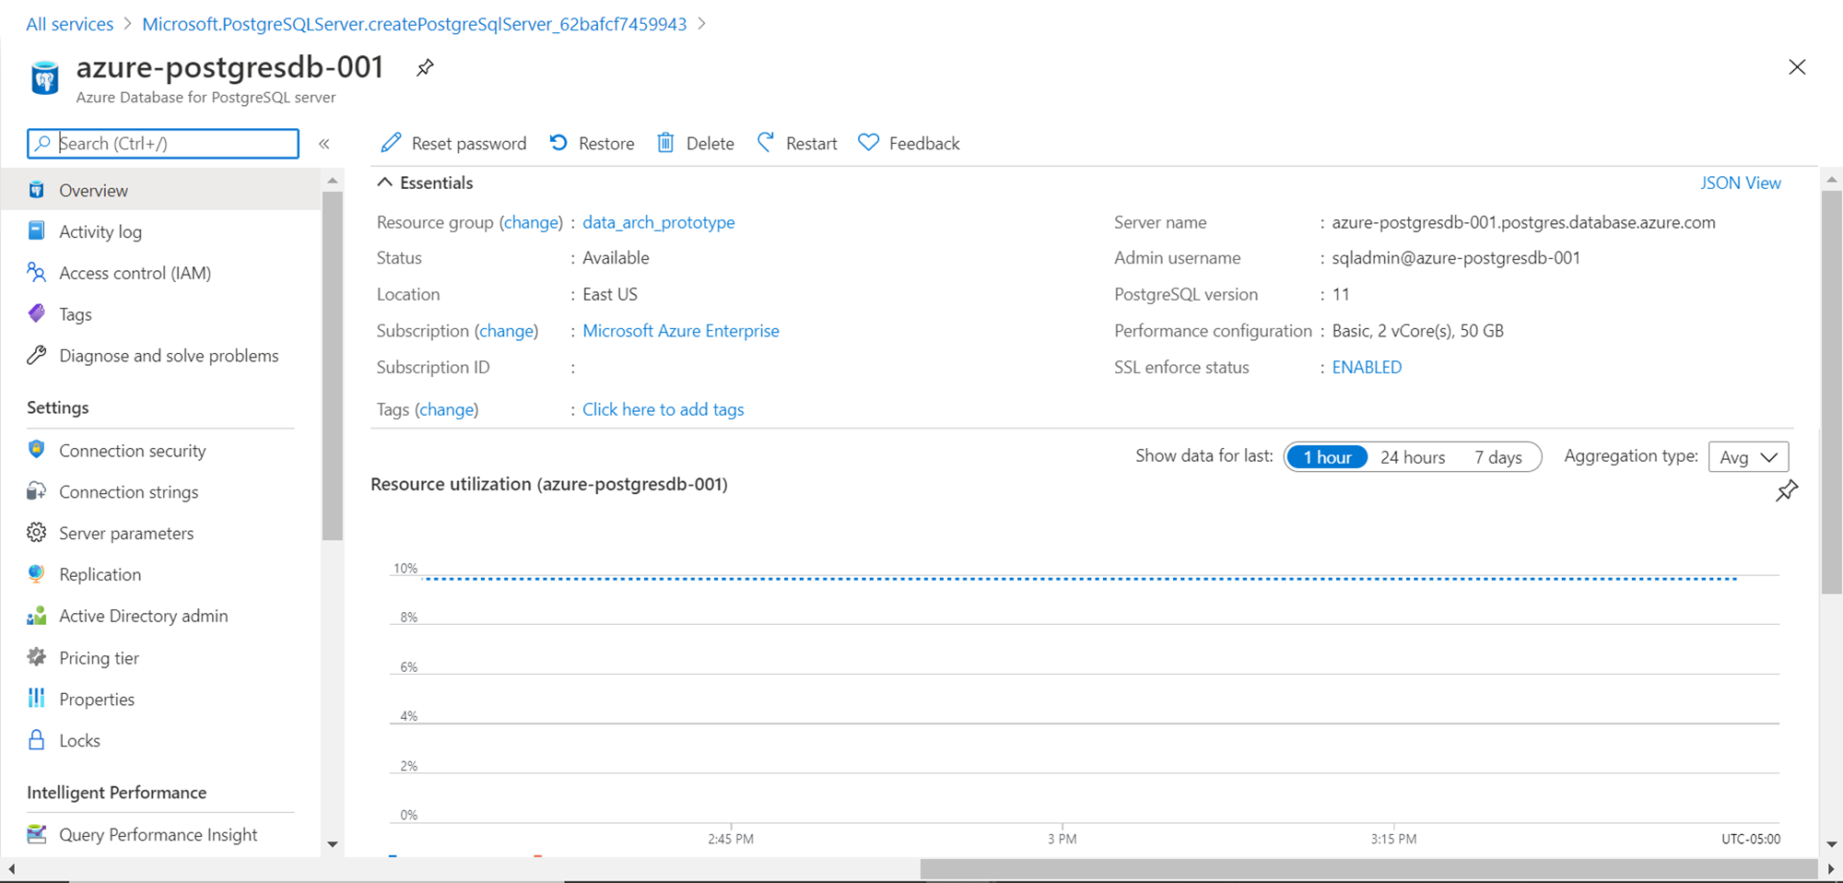Image resolution: width=1843 pixels, height=883 pixels.
Task: Open Access control (IAM) icon
Action: click(37, 272)
